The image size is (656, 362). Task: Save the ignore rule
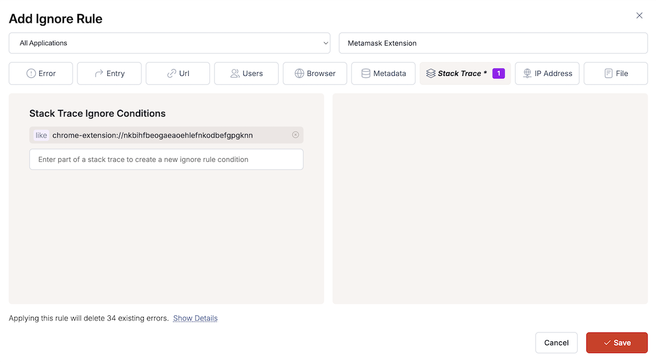pos(616,343)
